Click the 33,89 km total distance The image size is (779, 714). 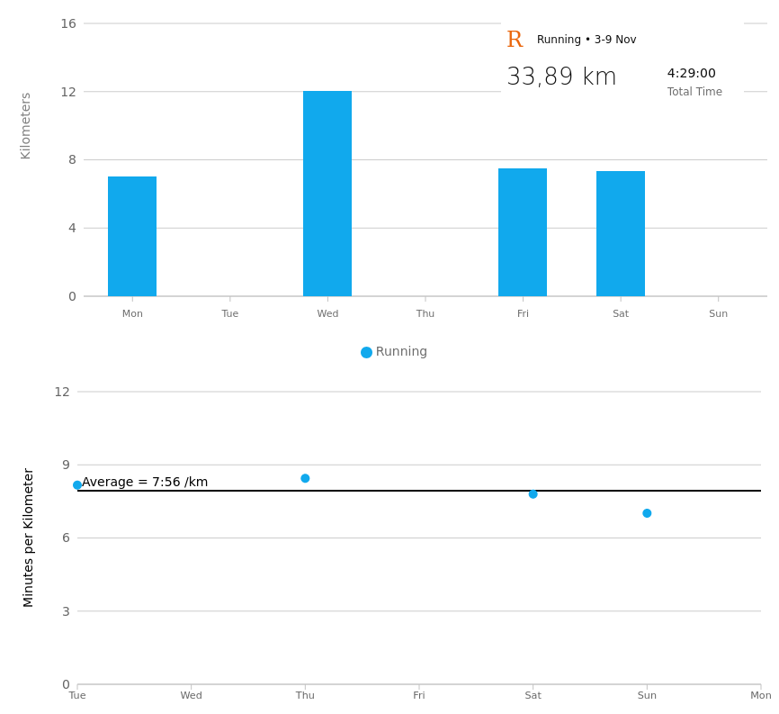(x=561, y=77)
